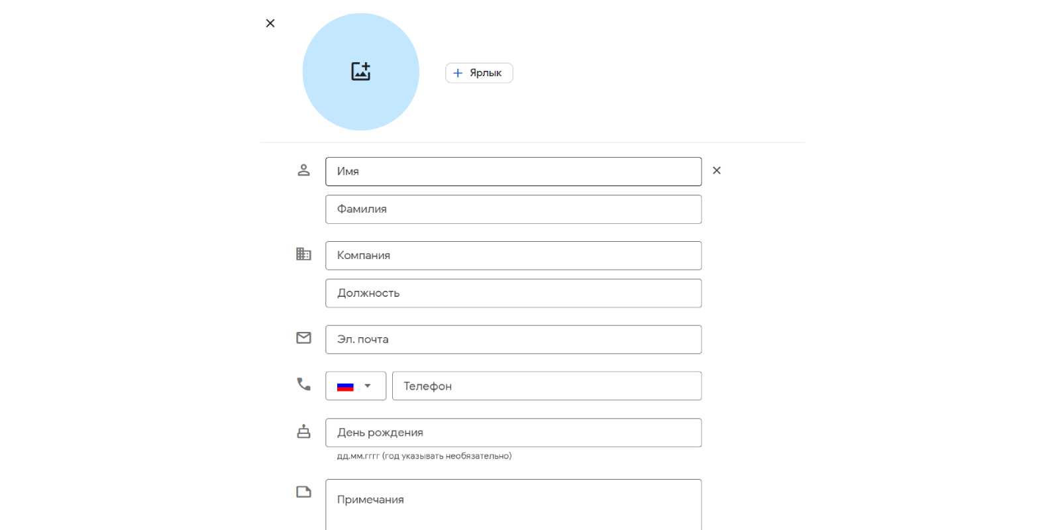Click the Должность input field
The height and width of the screenshot is (530, 1060).
click(513, 293)
